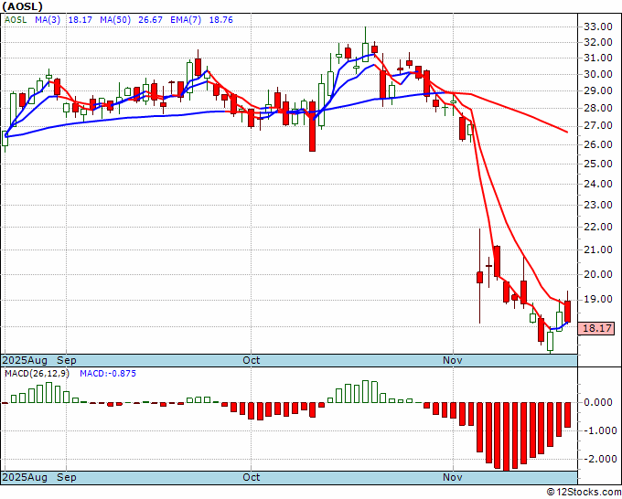This screenshot has height=499, width=622.
Task: Click the long red candle low near 25.70
Action: 312,126
